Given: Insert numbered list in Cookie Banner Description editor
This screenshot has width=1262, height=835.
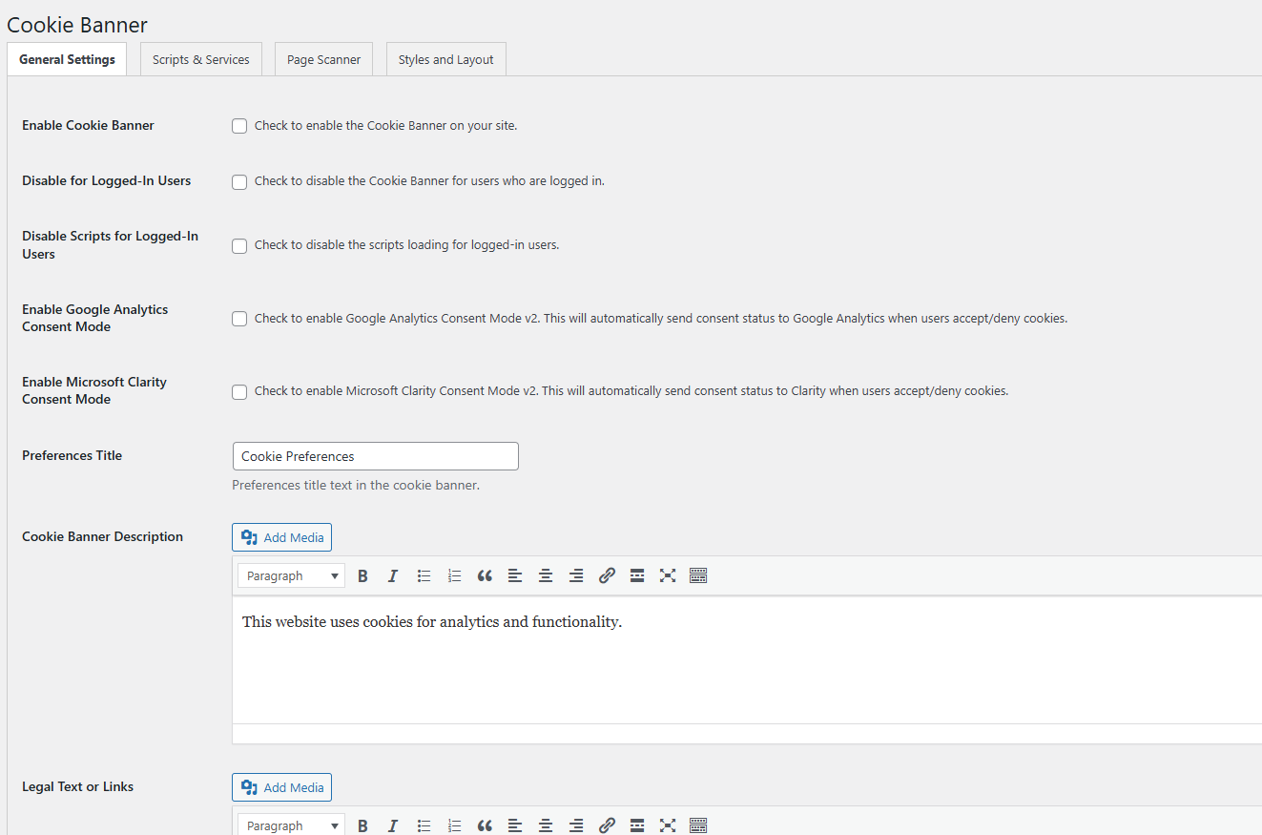Looking at the screenshot, I should 454,575.
